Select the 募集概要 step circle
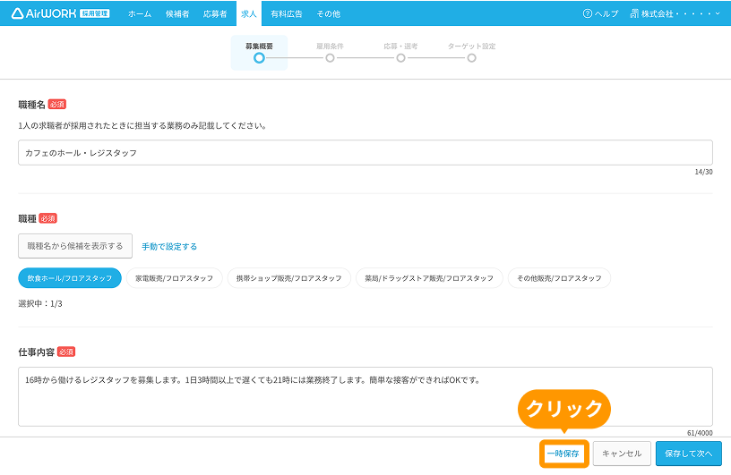This screenshot has width=731, height=475. (259, 58)
